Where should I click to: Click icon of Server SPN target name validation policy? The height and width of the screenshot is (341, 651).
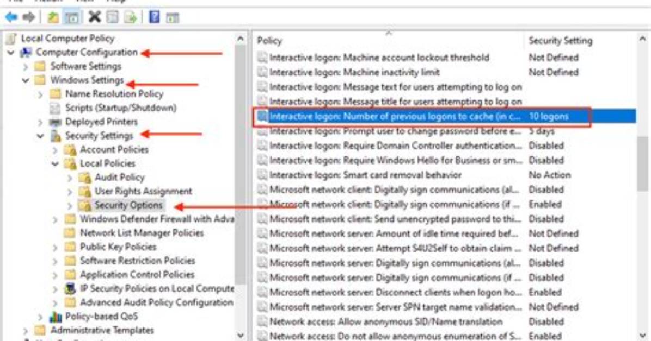coord(262,307)
